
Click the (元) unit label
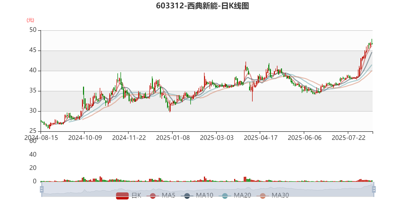click(30, 20)
